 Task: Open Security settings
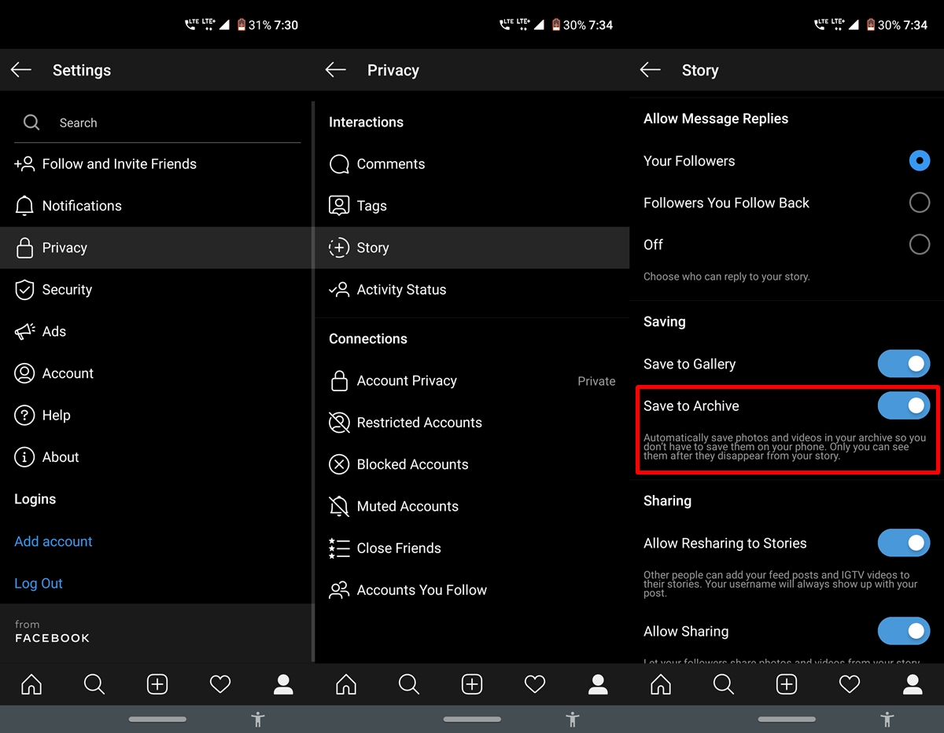pyautogui.click(x=157, y=290)
